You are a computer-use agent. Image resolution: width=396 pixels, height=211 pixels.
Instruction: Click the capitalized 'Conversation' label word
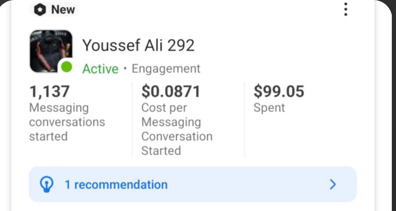[x=177, y=136]
